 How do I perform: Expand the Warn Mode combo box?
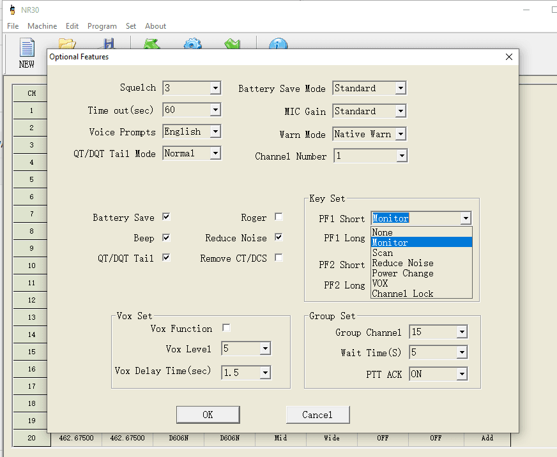pyautogui.click(x=401, y=134)
